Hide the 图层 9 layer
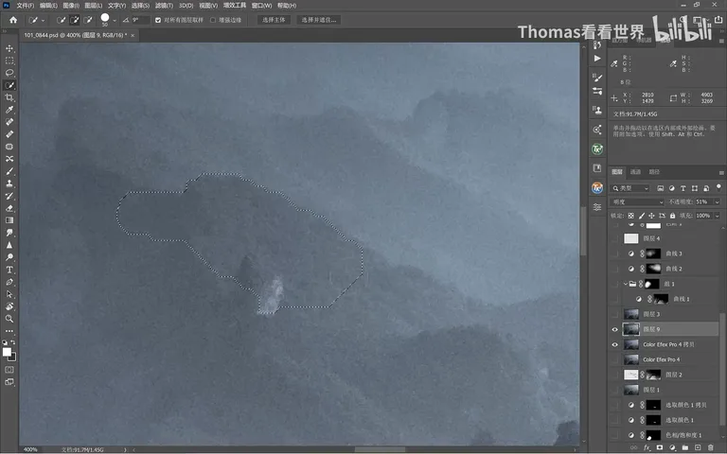727x454 pixels. click(x=614, y=329)
